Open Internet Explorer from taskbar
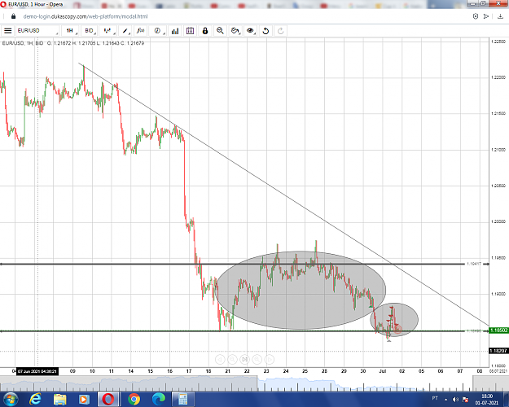Screen dimensions: 509x407 click(35, 399)
